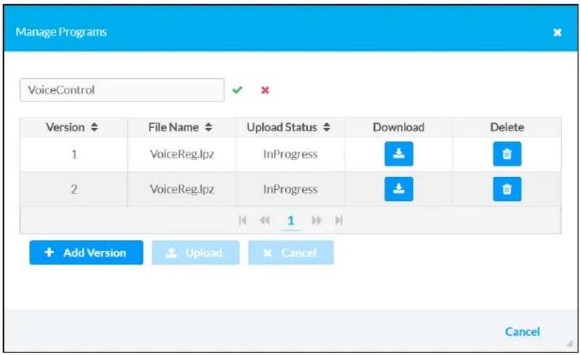Select version number 2 cell
The height and width of the screenshot is (355, 581).
coord(74,189)
